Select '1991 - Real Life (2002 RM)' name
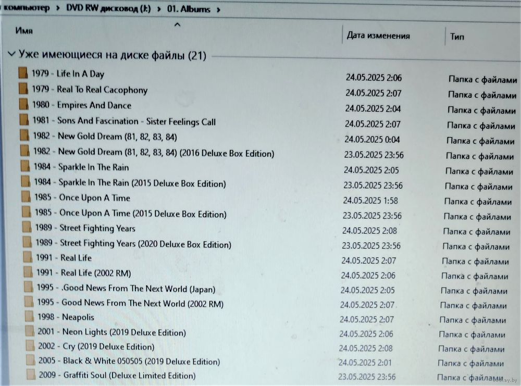The height and width of the screenshot is (386, 521). pos(84,273)
